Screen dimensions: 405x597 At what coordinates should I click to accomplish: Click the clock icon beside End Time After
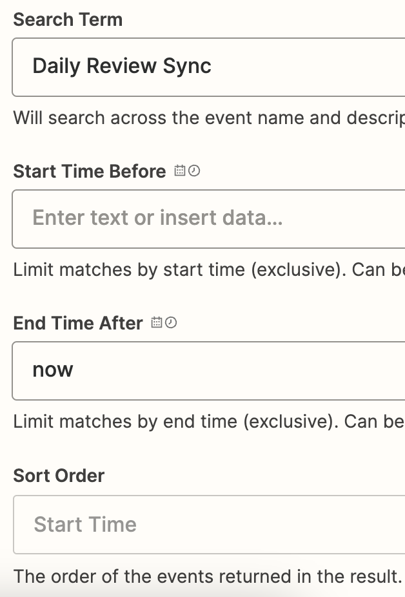click(x=170, y=322)
